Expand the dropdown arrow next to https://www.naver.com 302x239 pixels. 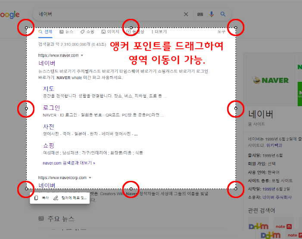[x=82, y=56]
